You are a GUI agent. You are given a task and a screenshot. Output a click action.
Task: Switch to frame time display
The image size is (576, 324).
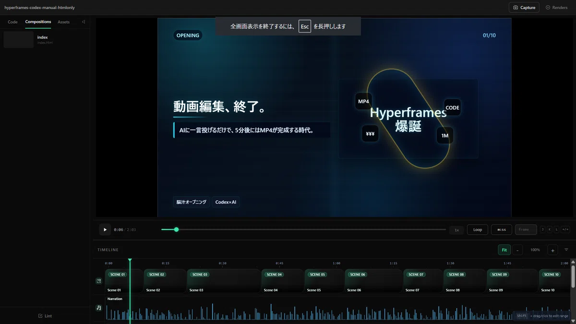(x=526, y=229)
